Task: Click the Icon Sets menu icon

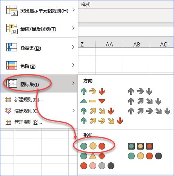Action: 12,83
